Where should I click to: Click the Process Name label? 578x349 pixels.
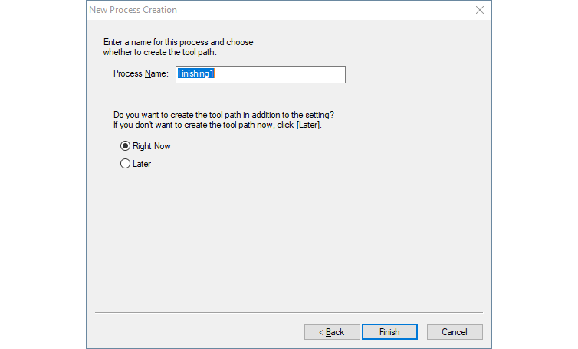click(x=140, y=74)
